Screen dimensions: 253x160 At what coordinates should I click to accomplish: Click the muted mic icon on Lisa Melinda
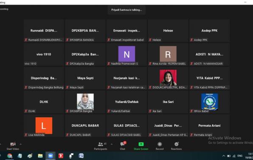point(26,135)
